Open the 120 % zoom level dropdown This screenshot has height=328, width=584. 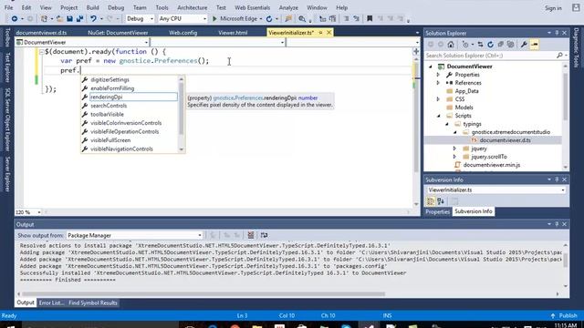tap(28, 212)
